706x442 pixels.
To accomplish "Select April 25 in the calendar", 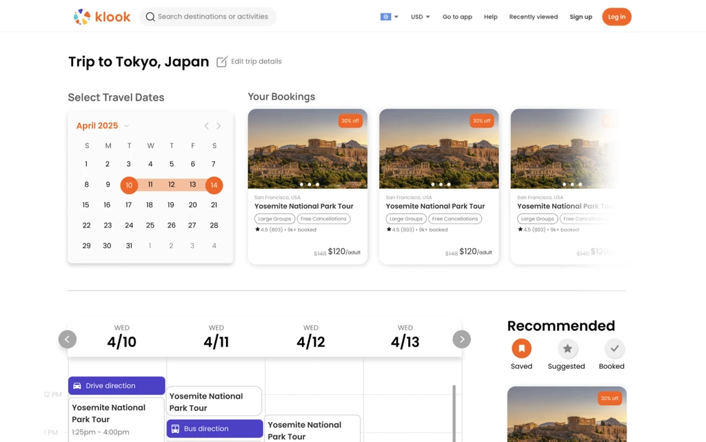I will tap(150, 225).
